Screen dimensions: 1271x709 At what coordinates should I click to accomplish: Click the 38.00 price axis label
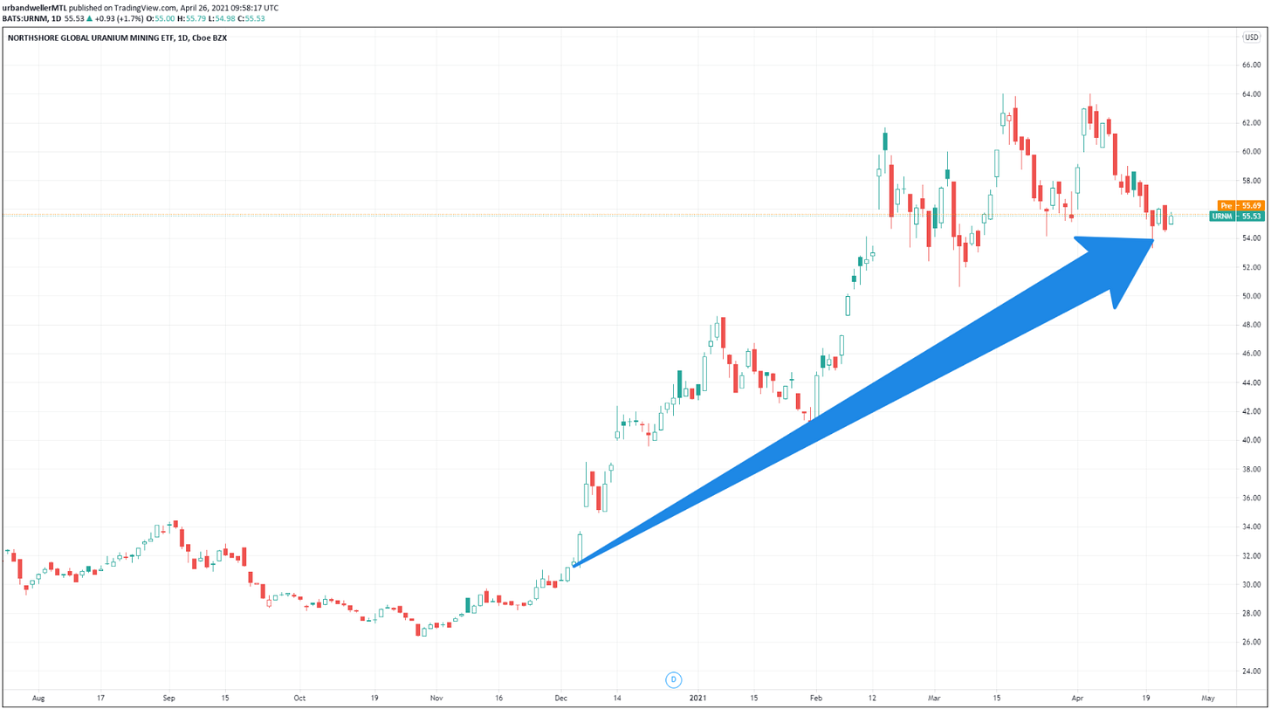tap(1251, 469)
